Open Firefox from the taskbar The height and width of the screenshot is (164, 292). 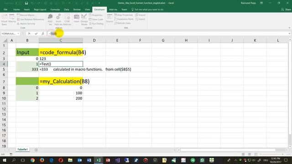(x=42, y=160)
